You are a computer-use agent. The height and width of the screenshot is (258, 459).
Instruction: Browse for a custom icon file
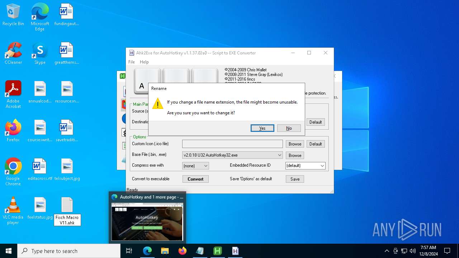coord(295,144)
